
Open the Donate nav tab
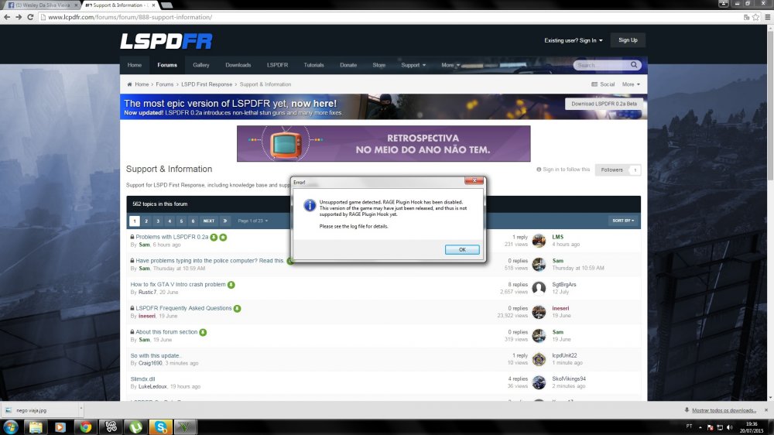(x=348, y=65)
